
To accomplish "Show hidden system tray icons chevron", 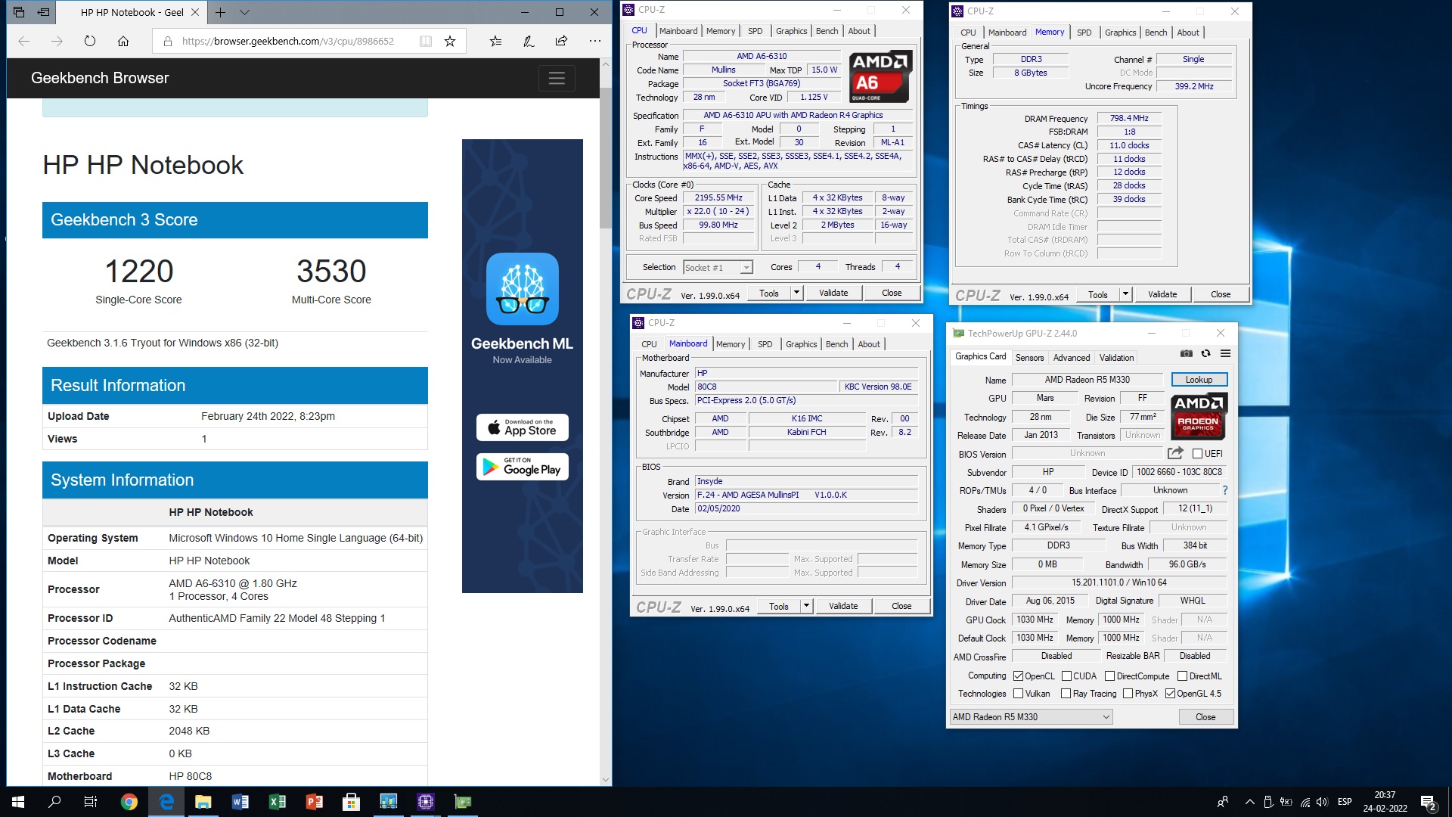I will tap(1249, 802).
